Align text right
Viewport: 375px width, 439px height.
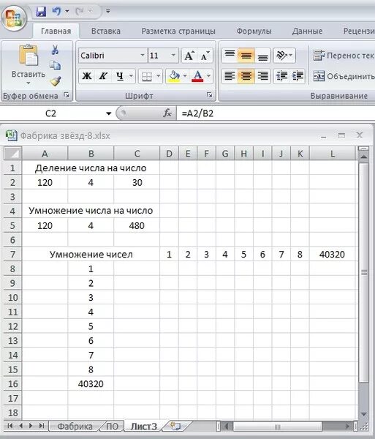[x=262, y=76]
